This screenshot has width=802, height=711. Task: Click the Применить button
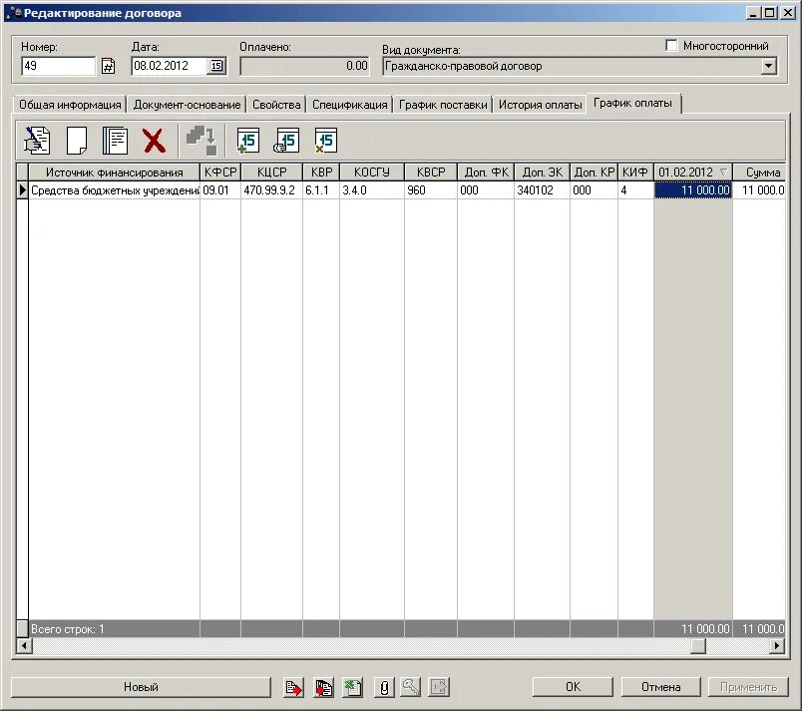(749, 687)
